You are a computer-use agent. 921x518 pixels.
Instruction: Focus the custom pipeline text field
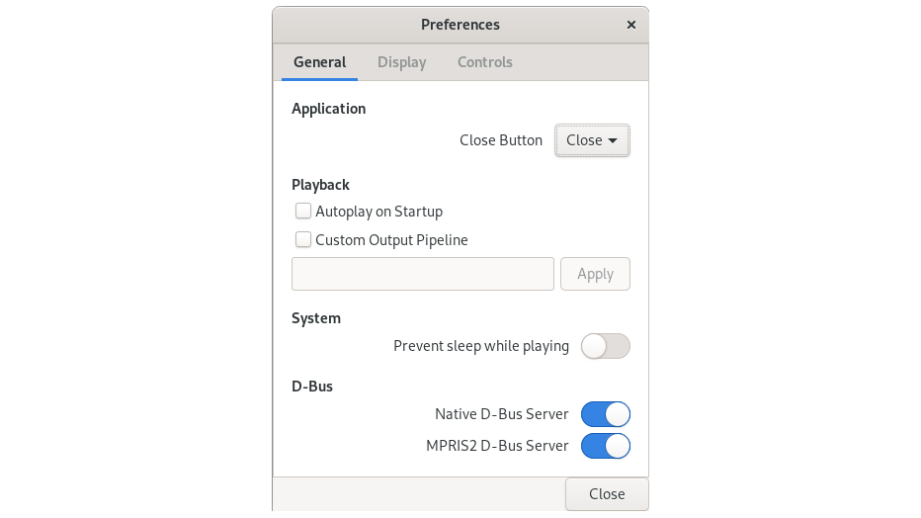coord(422,274)
